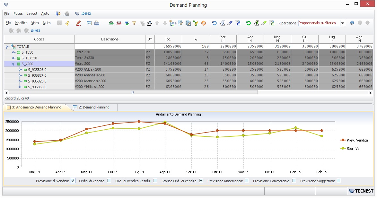Click the gray stacked-windows icon beside Aiuto
377x198 pixels.
tap(66, 14)
